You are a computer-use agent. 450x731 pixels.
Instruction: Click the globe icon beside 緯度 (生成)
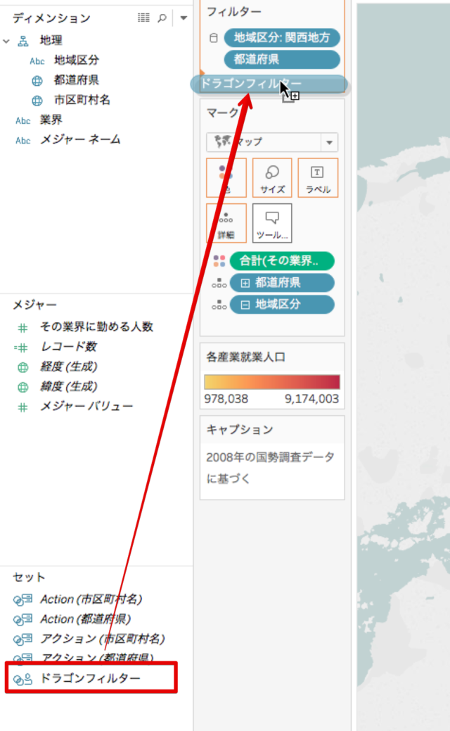tap(22, 388)
